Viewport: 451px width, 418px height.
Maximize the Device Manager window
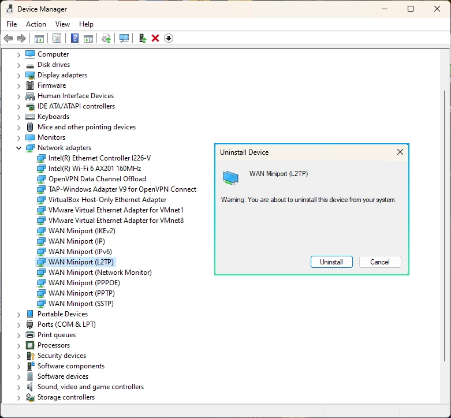tap(411, 9)
